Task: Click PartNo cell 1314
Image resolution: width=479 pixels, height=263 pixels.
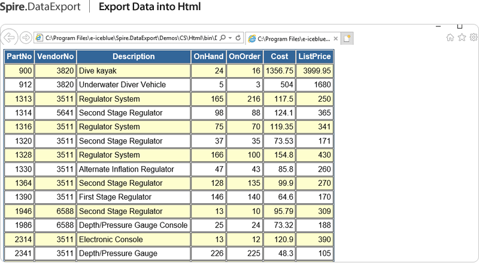Action: point(19,113)
